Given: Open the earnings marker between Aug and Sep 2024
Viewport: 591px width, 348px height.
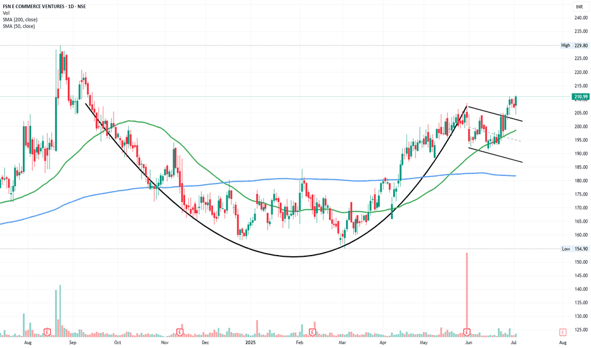Looking at the screenshot, I should tap(47, 332).
